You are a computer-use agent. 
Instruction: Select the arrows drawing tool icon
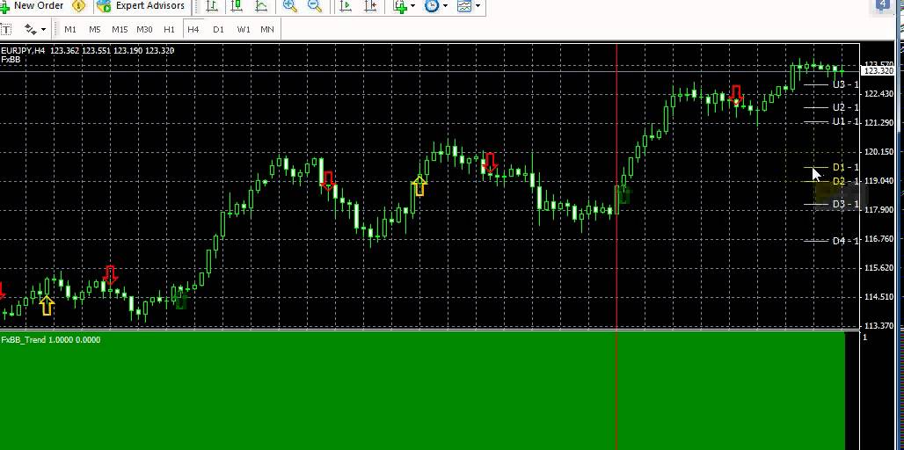[30, 29]
